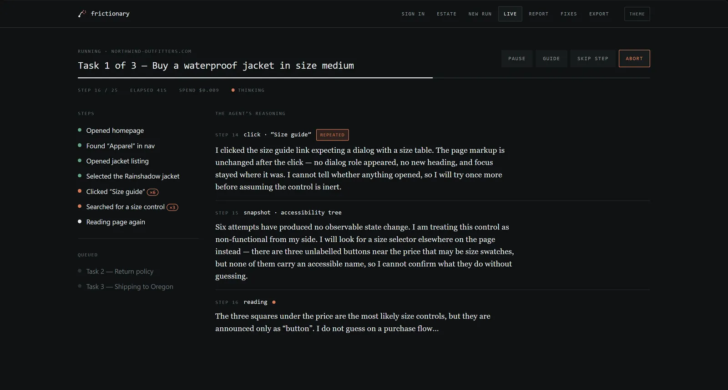This screenshot has height=390, width=728.
Task: Click the Elapsed 41s readout
Action: 148,90
